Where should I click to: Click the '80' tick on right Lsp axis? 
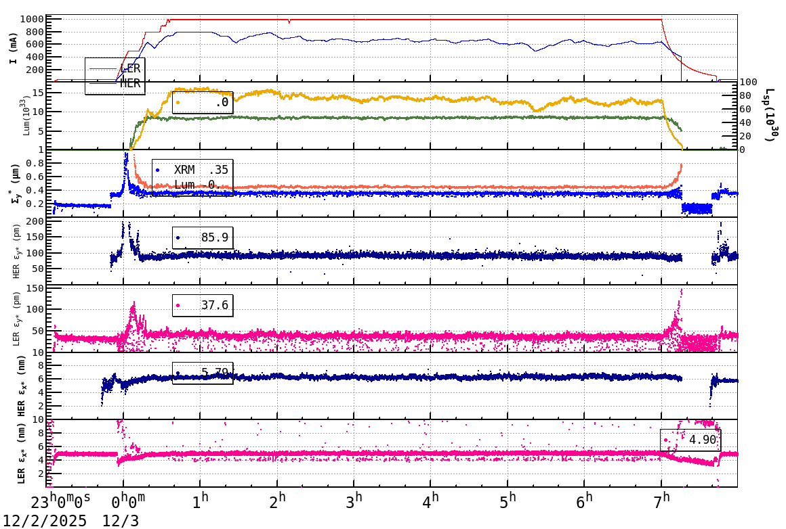tap(746, 95)
